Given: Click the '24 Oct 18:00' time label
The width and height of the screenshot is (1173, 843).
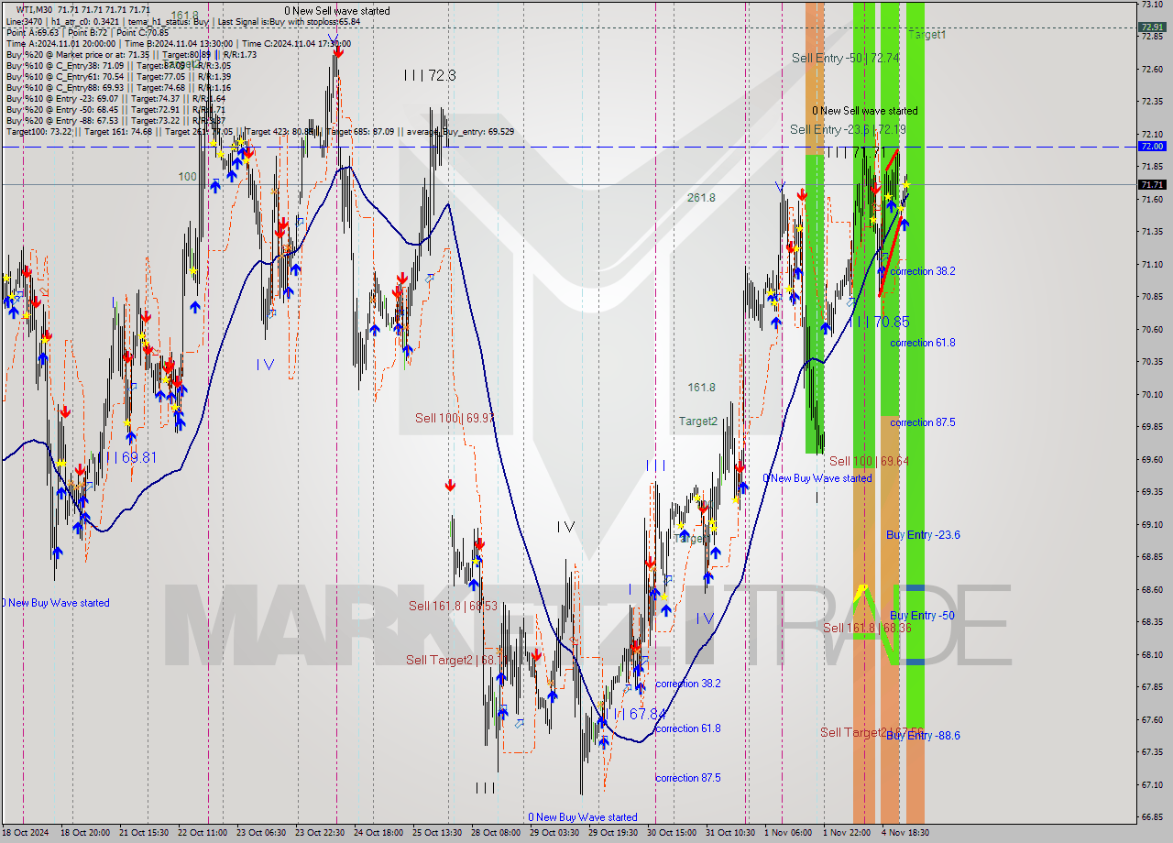Looking at the screenshot, I should 377,833.
